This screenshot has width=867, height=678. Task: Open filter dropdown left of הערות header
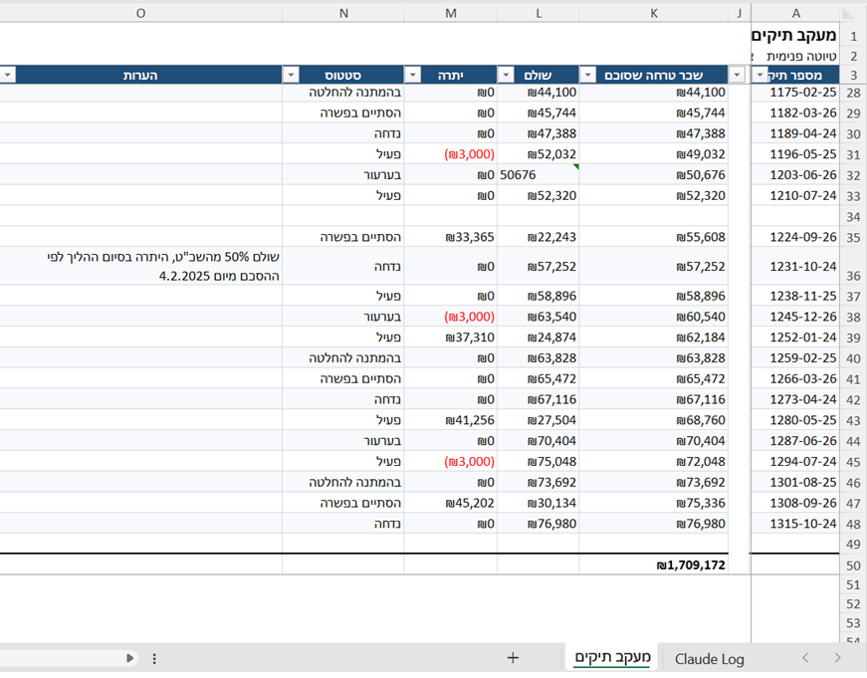[x=8, y=75]
